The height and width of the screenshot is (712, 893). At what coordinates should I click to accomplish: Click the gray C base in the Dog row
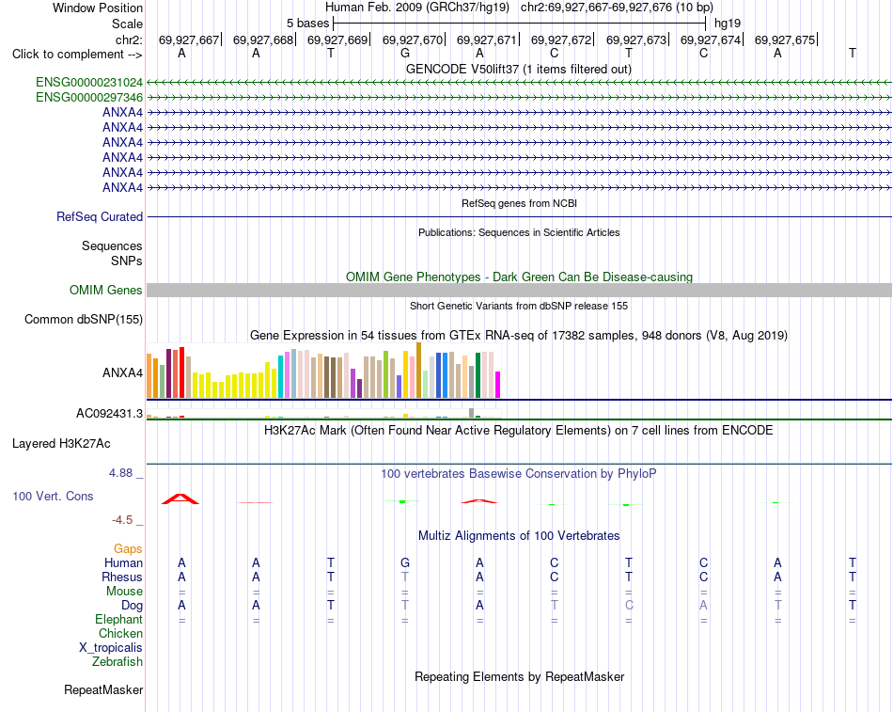(x=629, y=606)
